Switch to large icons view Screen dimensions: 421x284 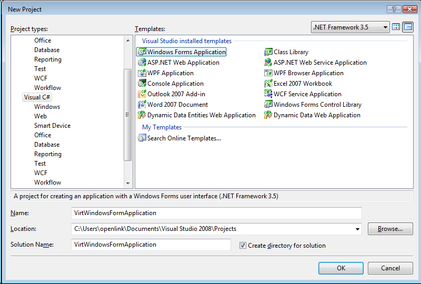[x=396, y=27]
